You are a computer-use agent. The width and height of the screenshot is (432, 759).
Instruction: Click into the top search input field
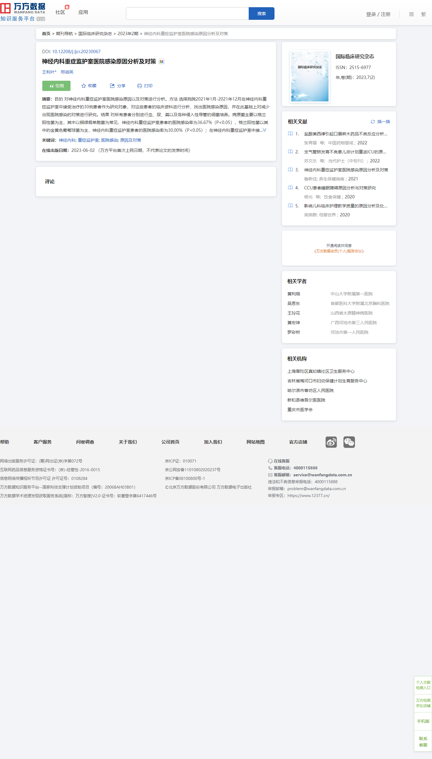(187, 14)
